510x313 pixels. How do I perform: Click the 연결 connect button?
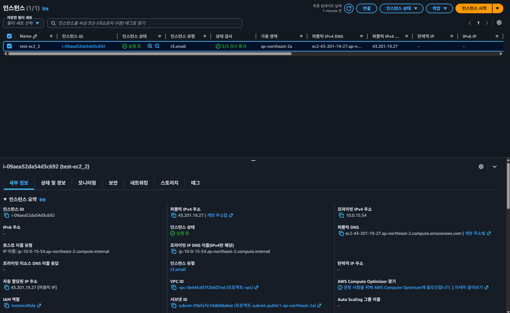(367, 8)
